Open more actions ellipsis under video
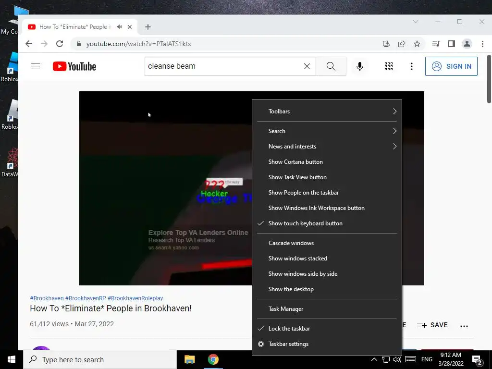Viewport: 492px width, 369px height. coord(464,326)
